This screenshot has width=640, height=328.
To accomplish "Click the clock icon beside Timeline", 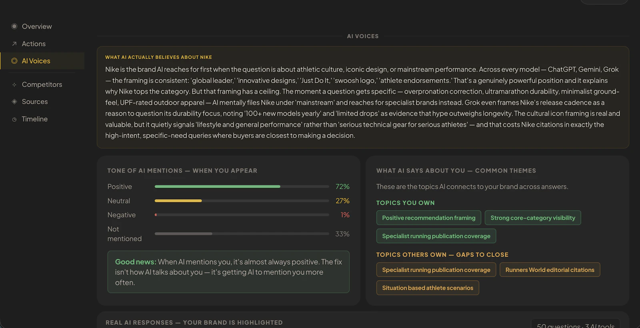I will (x=14, y=119).
